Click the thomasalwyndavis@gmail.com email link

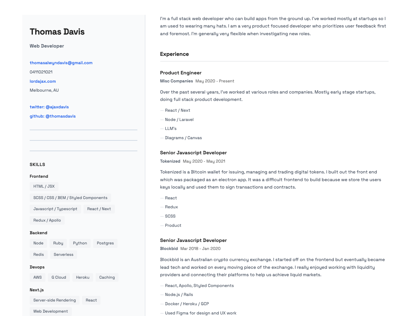61,63
